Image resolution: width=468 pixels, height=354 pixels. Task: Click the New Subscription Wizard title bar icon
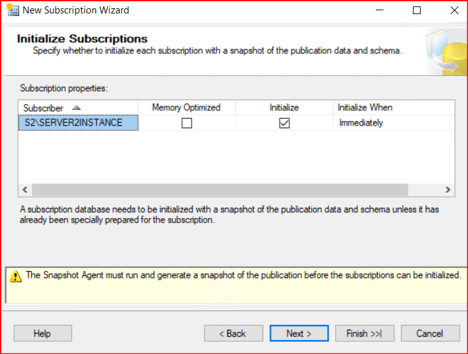12,10
